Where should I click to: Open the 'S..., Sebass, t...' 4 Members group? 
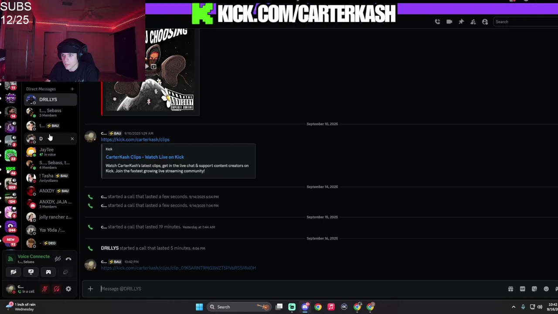51,165
